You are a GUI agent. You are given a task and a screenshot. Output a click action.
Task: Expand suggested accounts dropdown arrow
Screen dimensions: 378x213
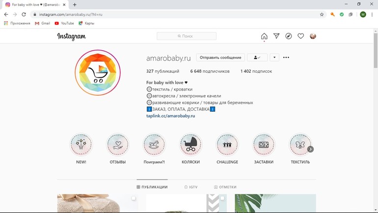(x=274, y=58)
